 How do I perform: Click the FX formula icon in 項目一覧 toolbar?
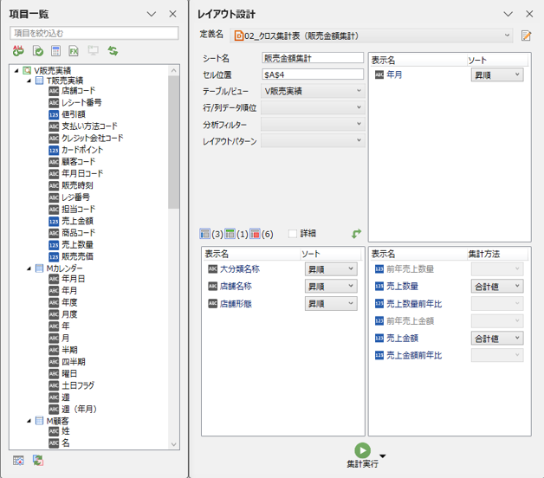coord(74,51)
